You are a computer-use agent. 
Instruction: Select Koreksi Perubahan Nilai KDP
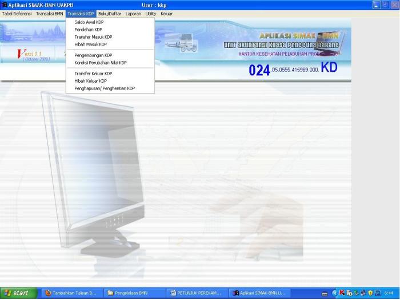click(101, 63)
